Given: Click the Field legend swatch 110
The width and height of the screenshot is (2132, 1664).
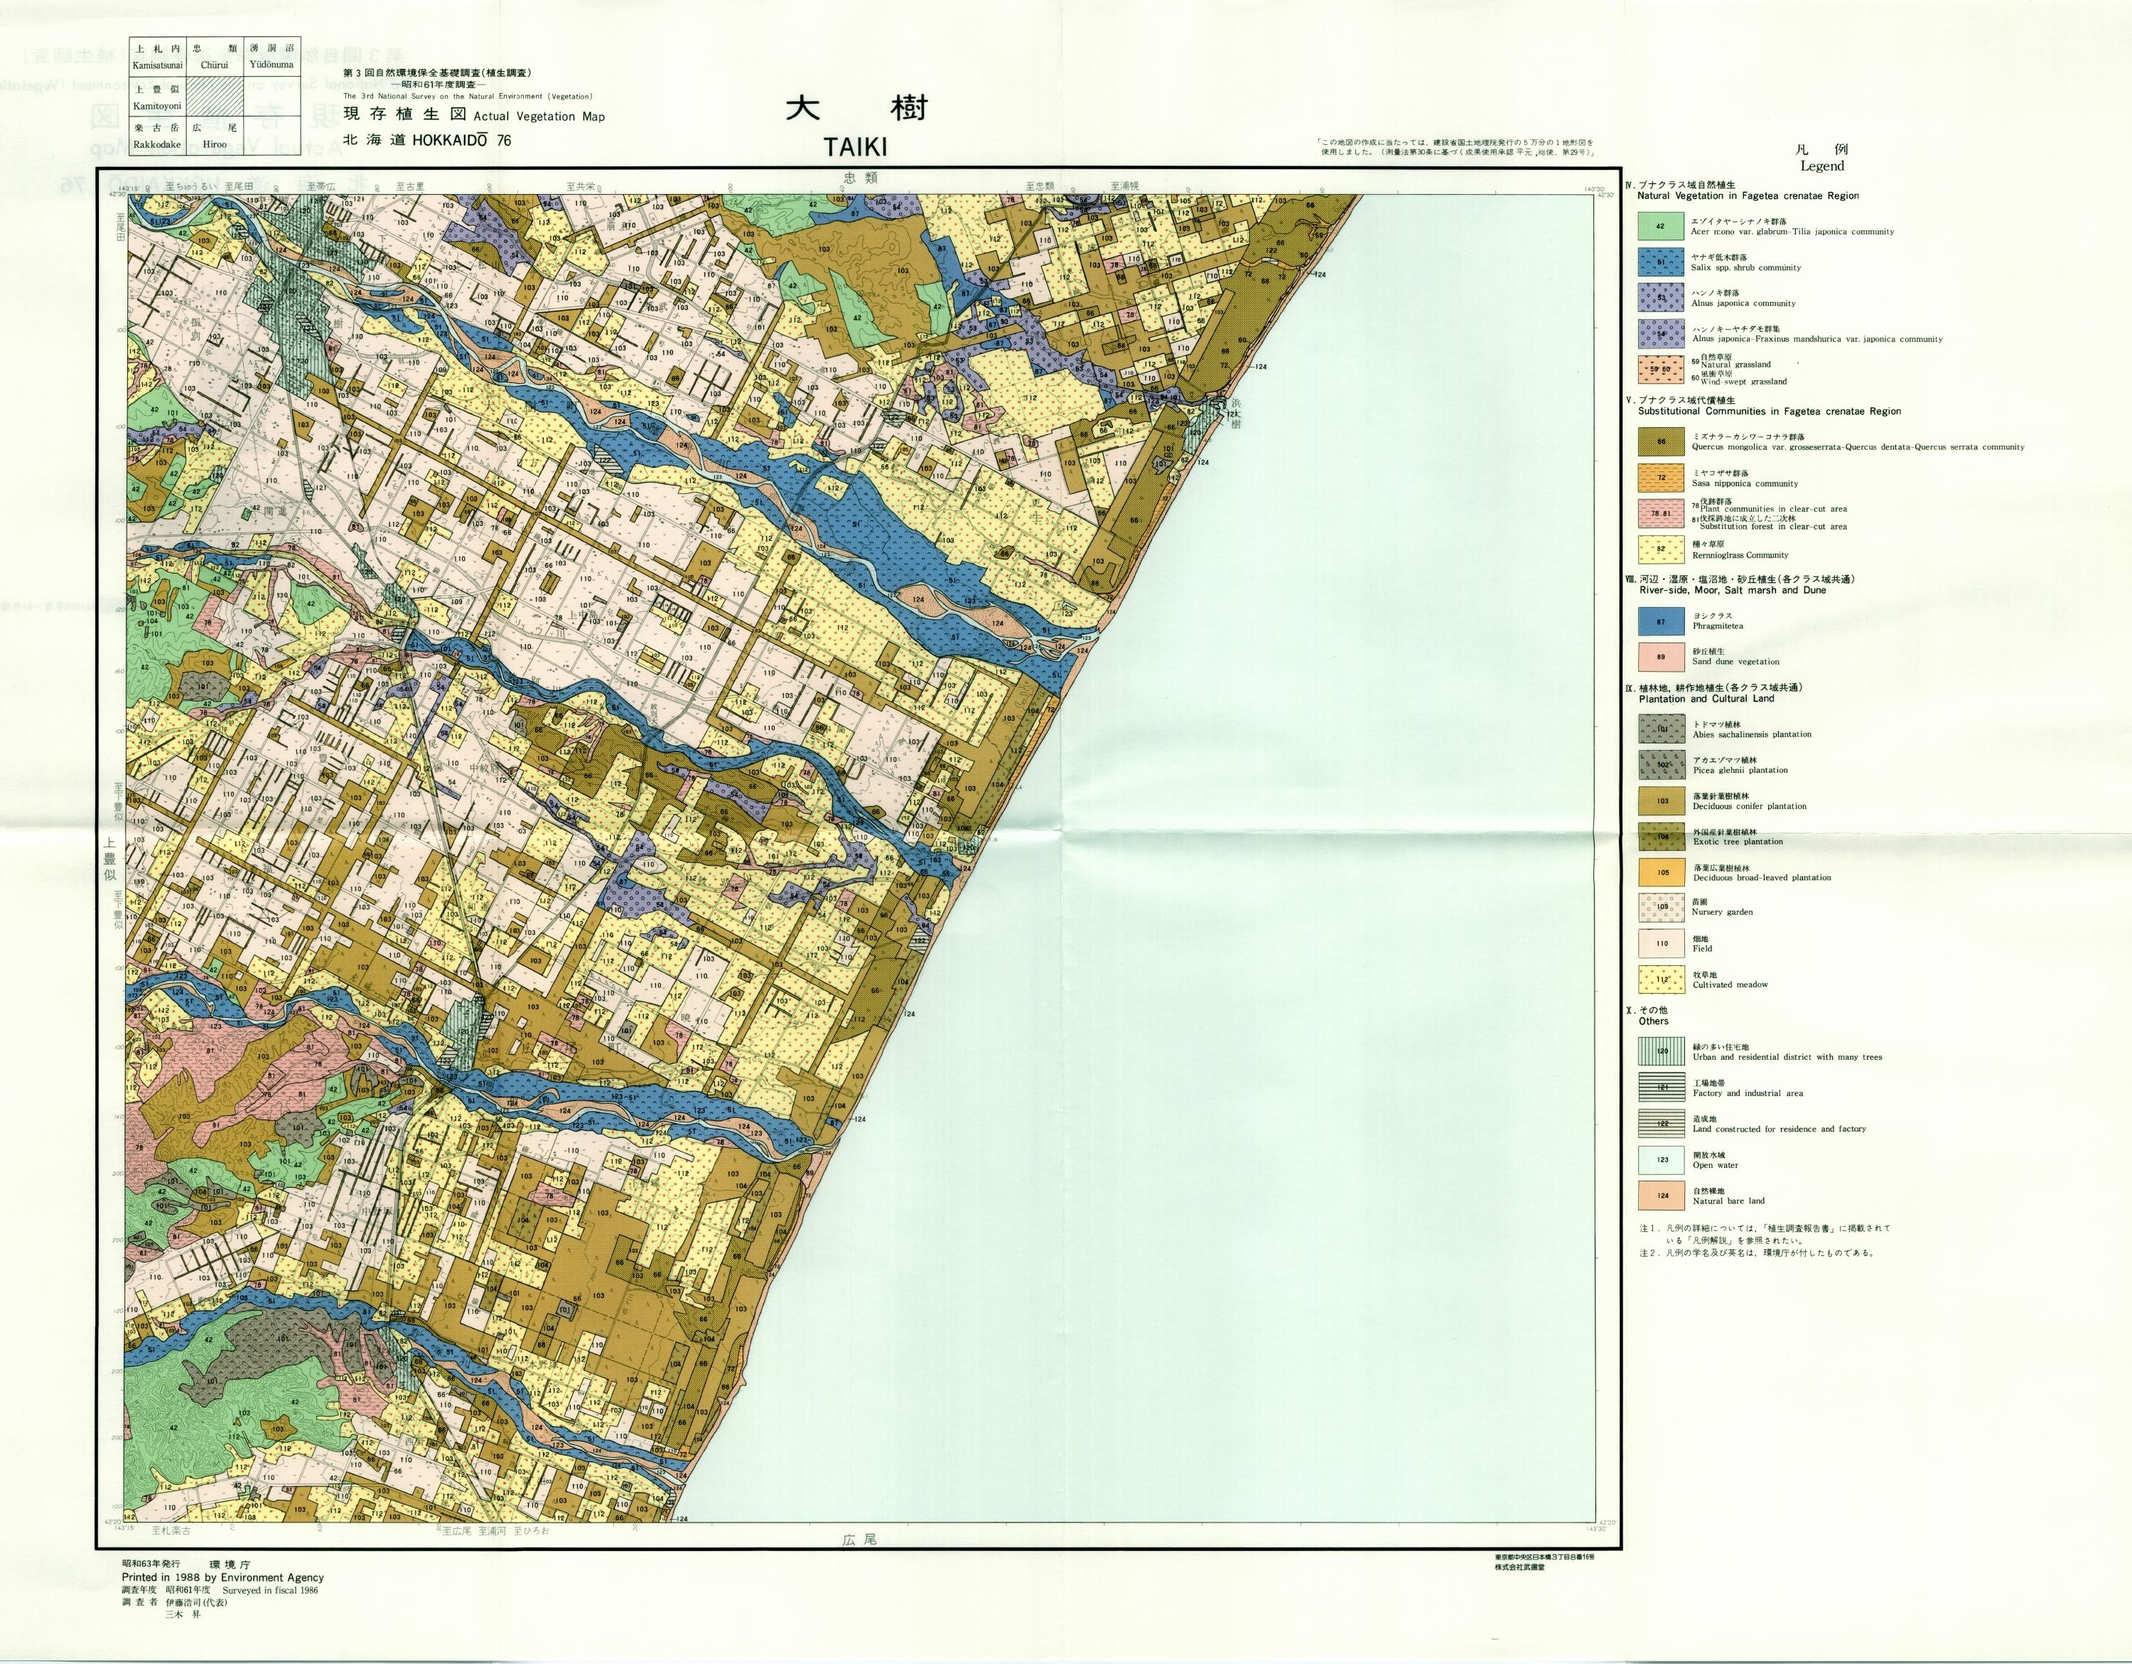Looking at the screenshot, I should pyautogui.click(x=1662, y=944).
